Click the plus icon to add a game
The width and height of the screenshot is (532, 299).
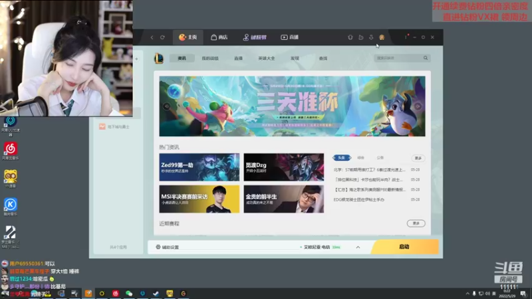point(136,59)
